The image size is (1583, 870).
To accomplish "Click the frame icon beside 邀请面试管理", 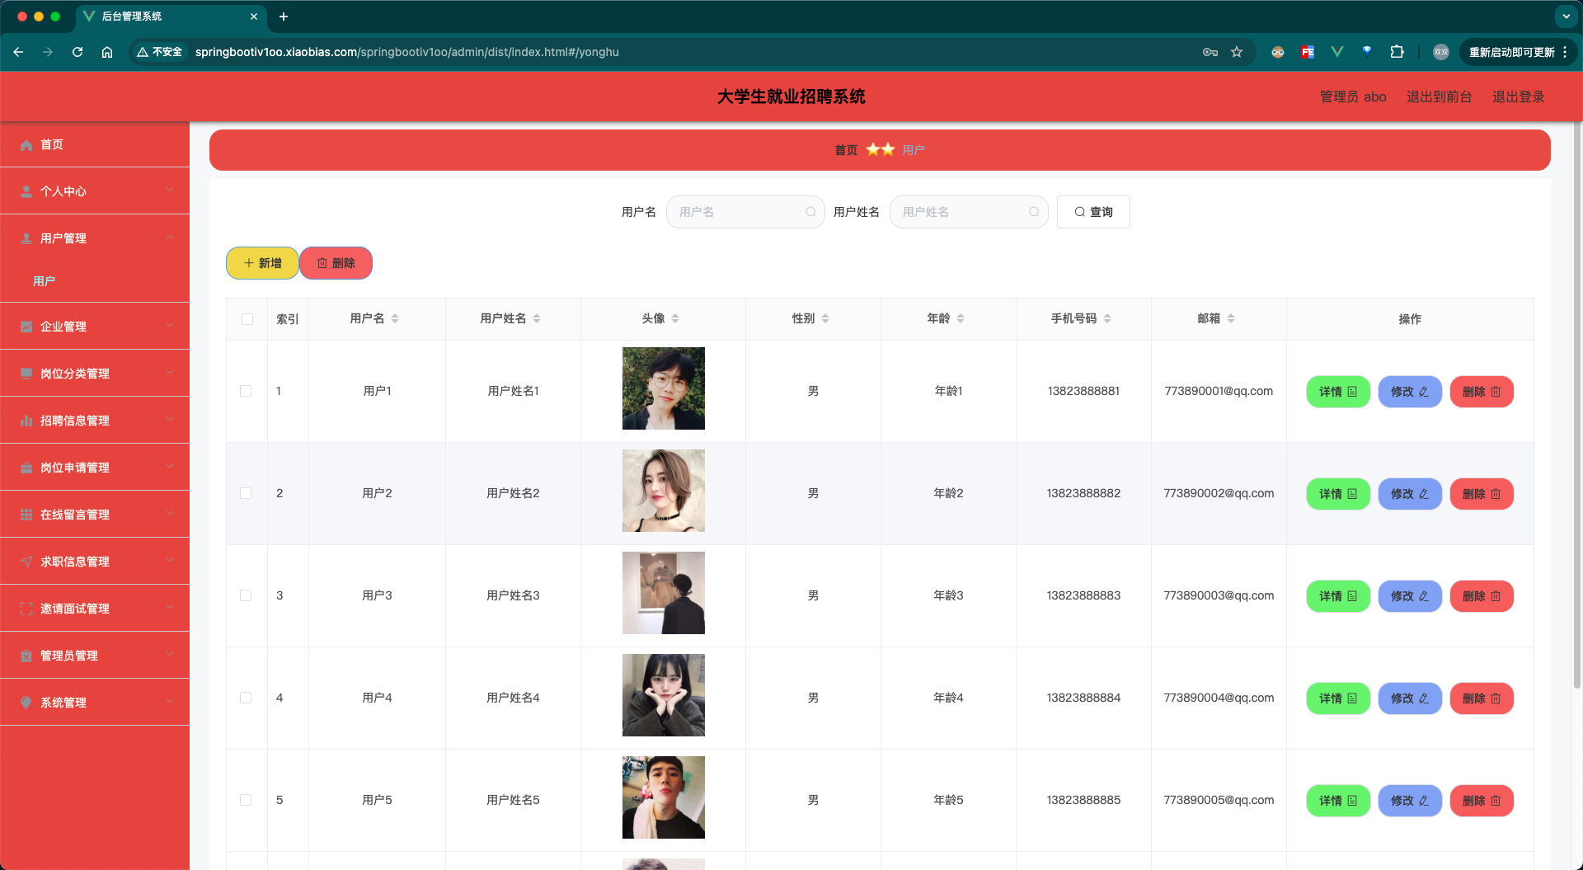I will pos(26,609).
